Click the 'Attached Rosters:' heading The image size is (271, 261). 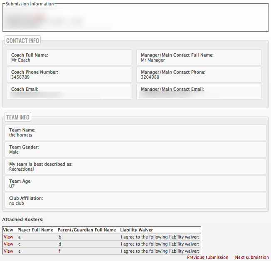pyautogui.click(x=23, y=219)
